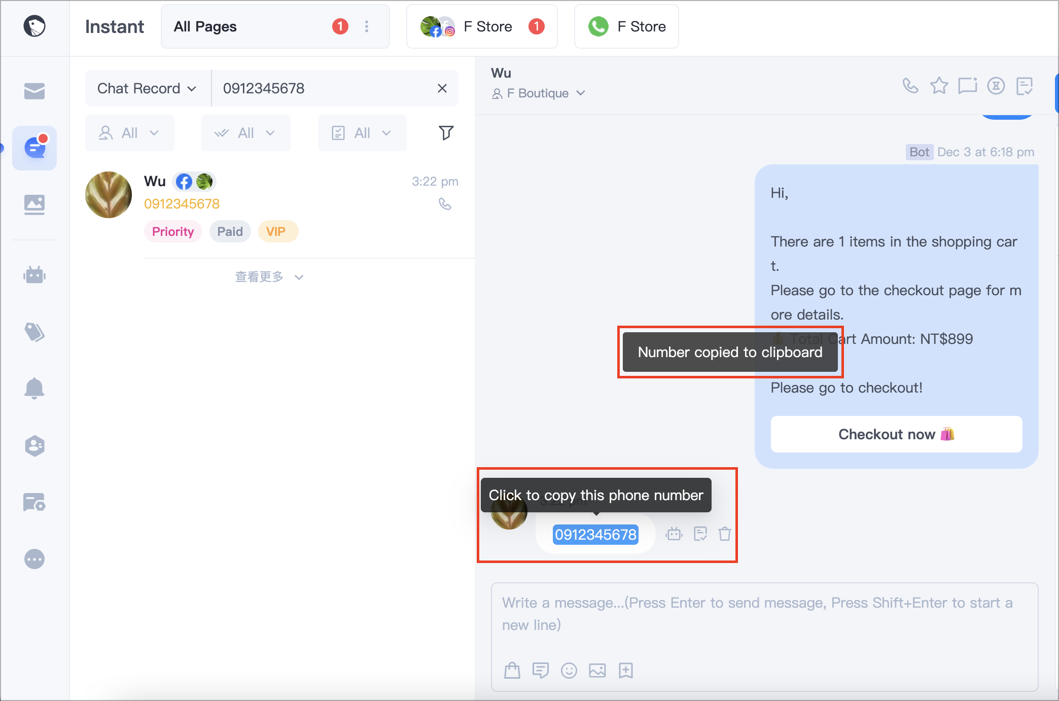Open the notification bell sidebar icon
This screenshot has height=701, width=1059.
point(34,389)
